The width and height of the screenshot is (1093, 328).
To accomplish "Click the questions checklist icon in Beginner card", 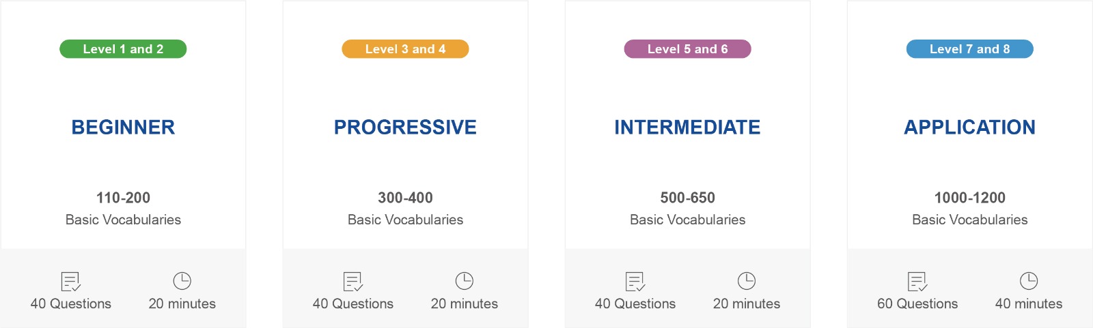I will point(71,282).
